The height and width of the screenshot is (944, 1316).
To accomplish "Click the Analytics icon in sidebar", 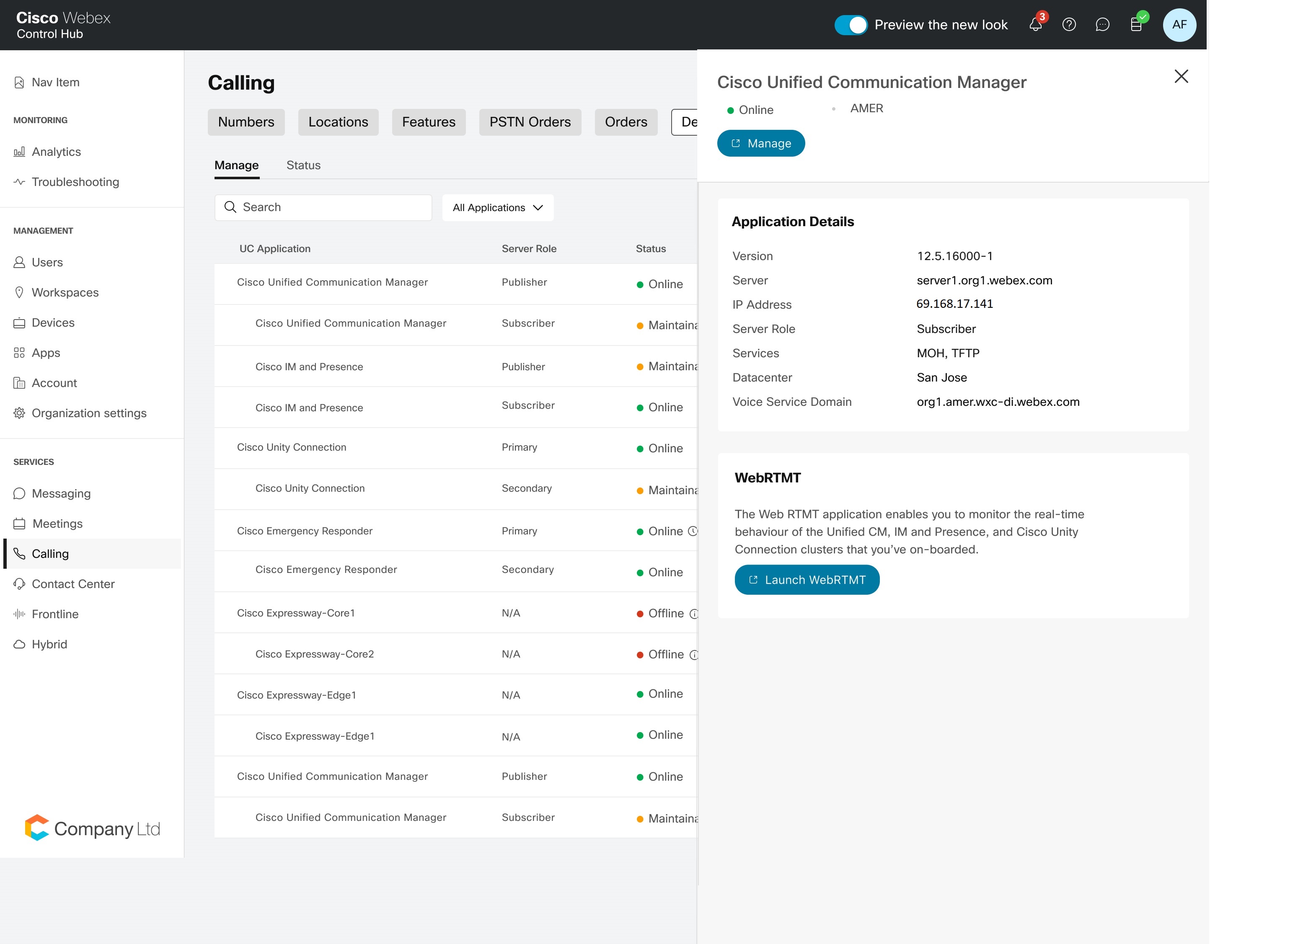I will 18,151.
